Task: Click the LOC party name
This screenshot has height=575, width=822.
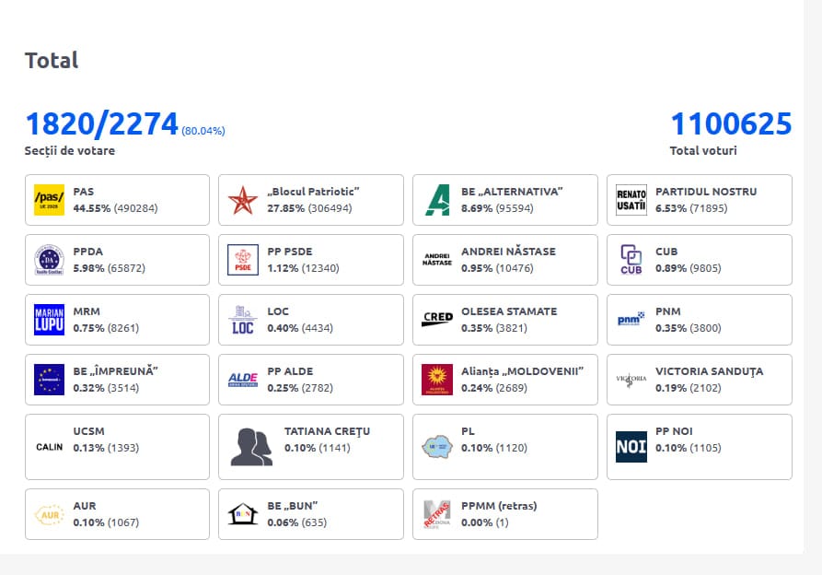Action: point(278,311)
